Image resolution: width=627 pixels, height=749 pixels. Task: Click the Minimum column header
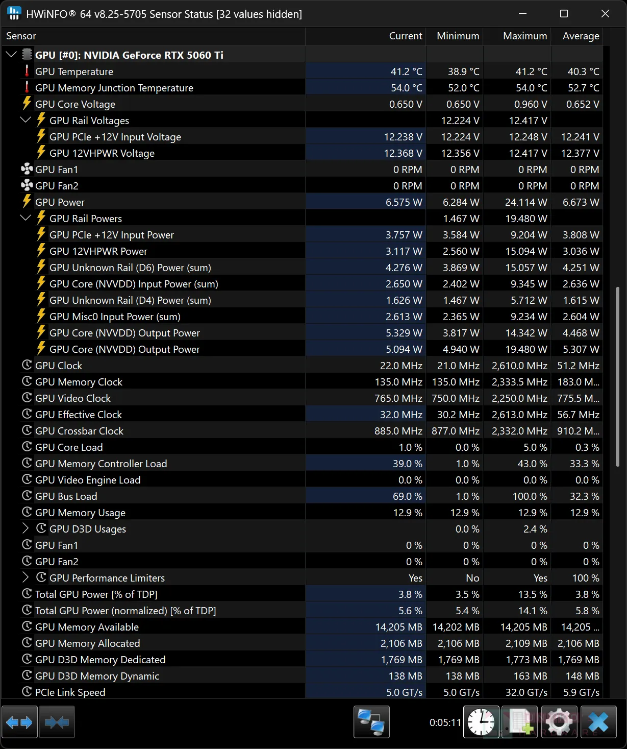pos(455,36)
